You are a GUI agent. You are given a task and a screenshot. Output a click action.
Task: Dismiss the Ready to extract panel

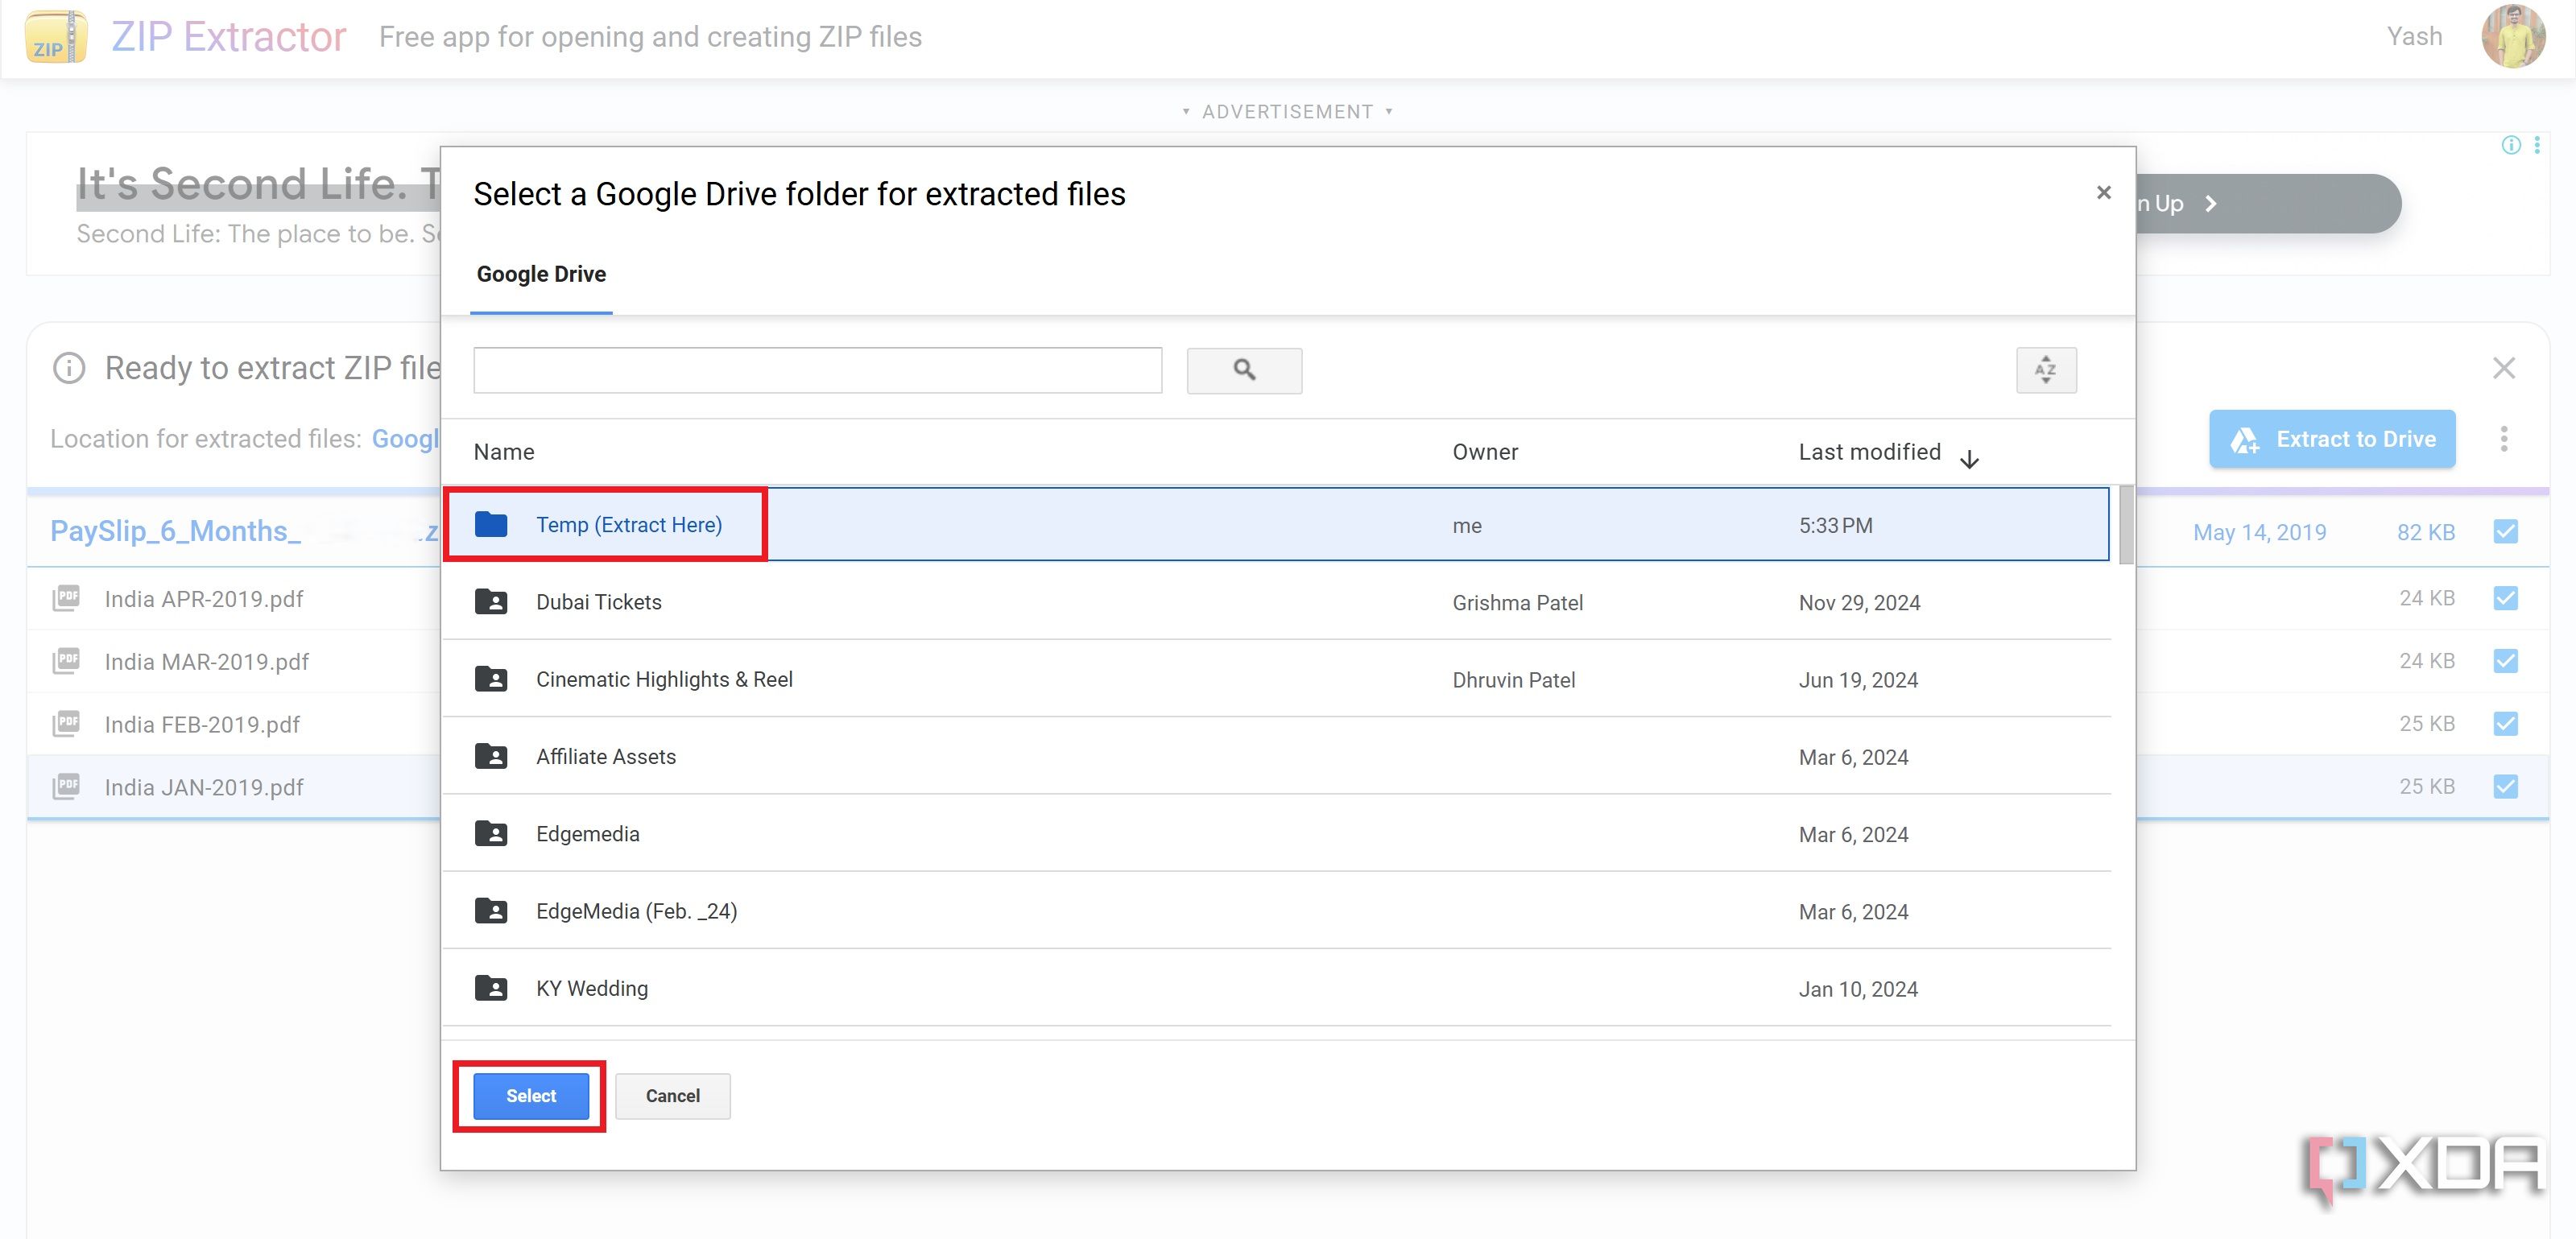pos(2503,368)
